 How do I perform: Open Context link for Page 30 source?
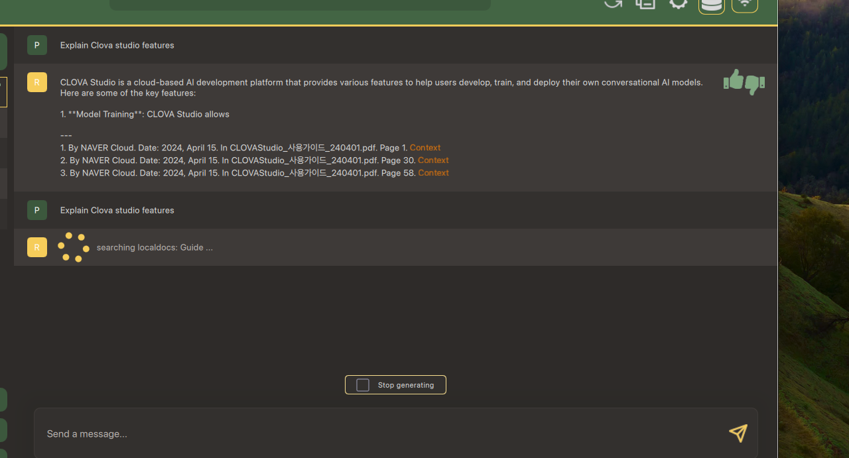pos(433,160)
